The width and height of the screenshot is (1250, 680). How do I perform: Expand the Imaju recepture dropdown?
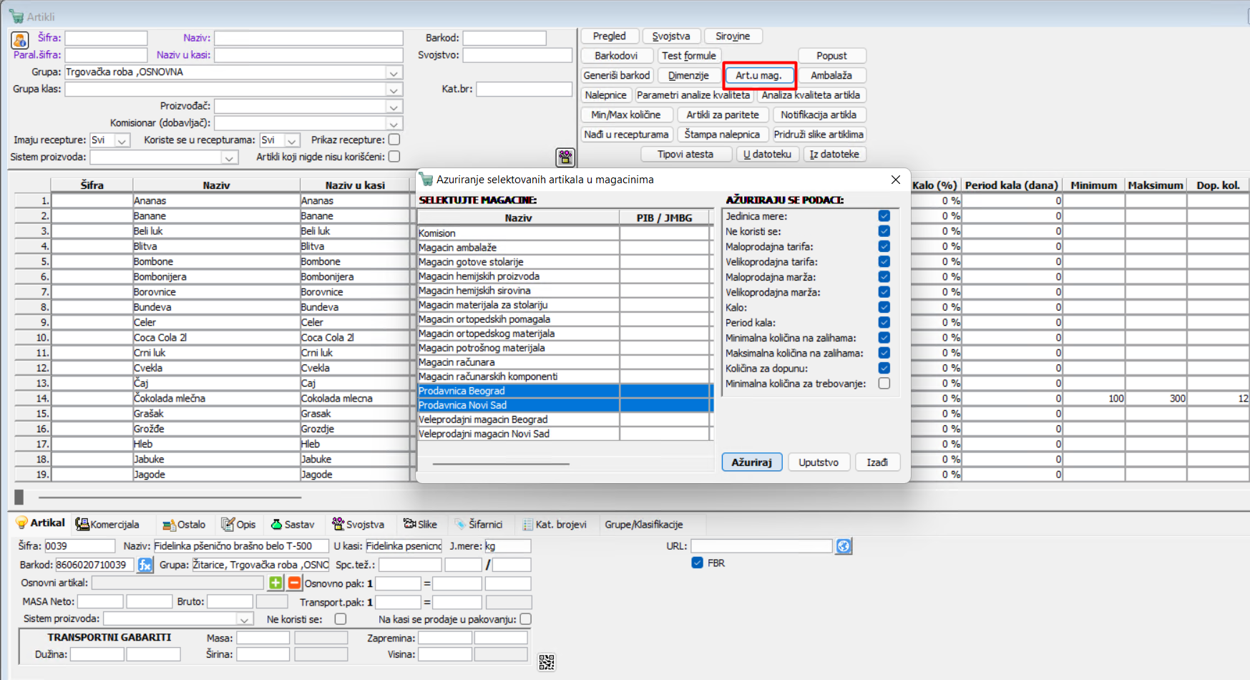coord(122,140)
